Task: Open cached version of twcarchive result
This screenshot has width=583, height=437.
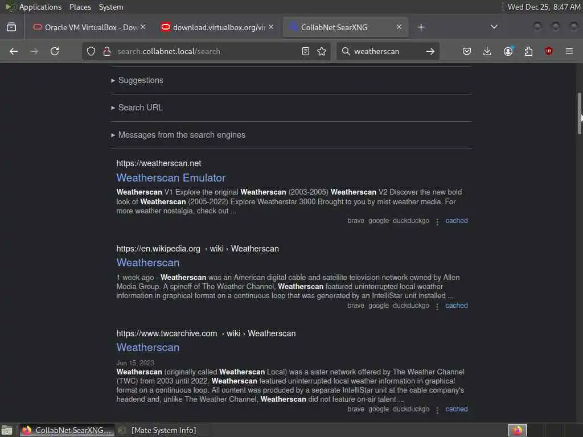Action: pos(456,409)
